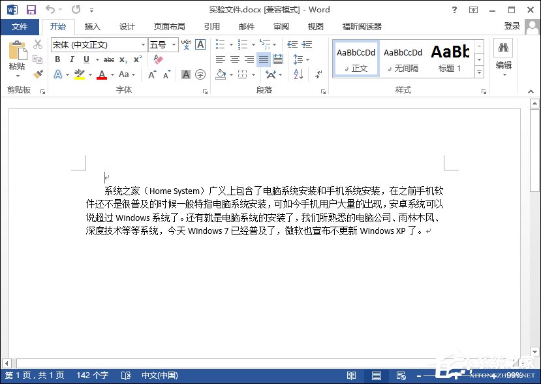The width and height of the screenshot is (541, 384).
Task: Toggle Underline on selected text
Action: (x=85, y=59)
